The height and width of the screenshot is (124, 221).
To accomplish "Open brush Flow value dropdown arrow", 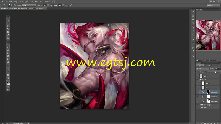I will 63,5.
